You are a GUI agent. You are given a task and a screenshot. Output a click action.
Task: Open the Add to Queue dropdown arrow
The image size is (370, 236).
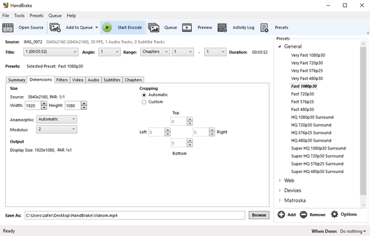pos(97,28)
